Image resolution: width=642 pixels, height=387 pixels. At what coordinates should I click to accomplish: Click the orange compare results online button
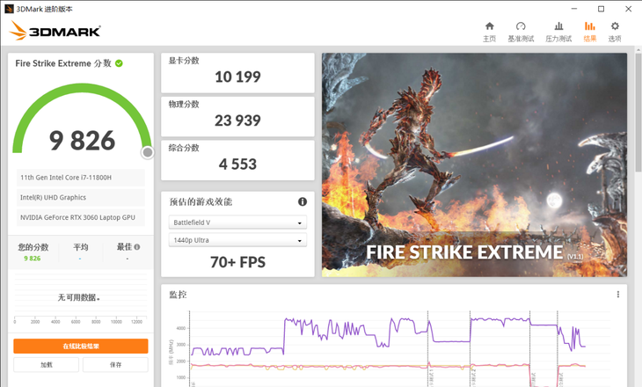81,346
